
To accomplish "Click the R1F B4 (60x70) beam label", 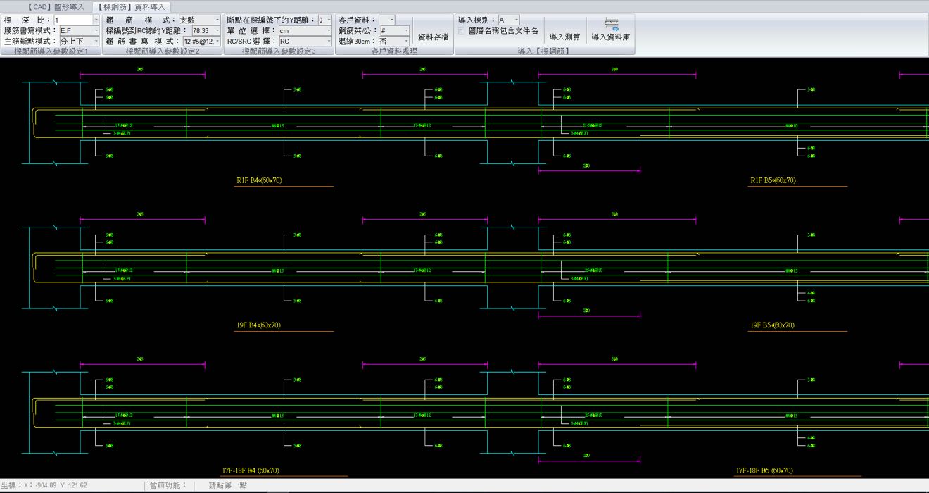I will point(259,181).
